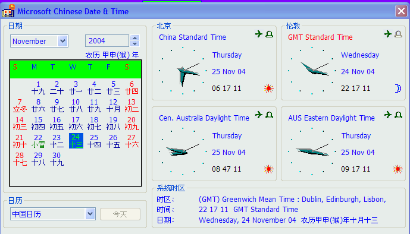Increase the year with the up spinner arrow
This screenshot has width=410, height=234.
134,38
